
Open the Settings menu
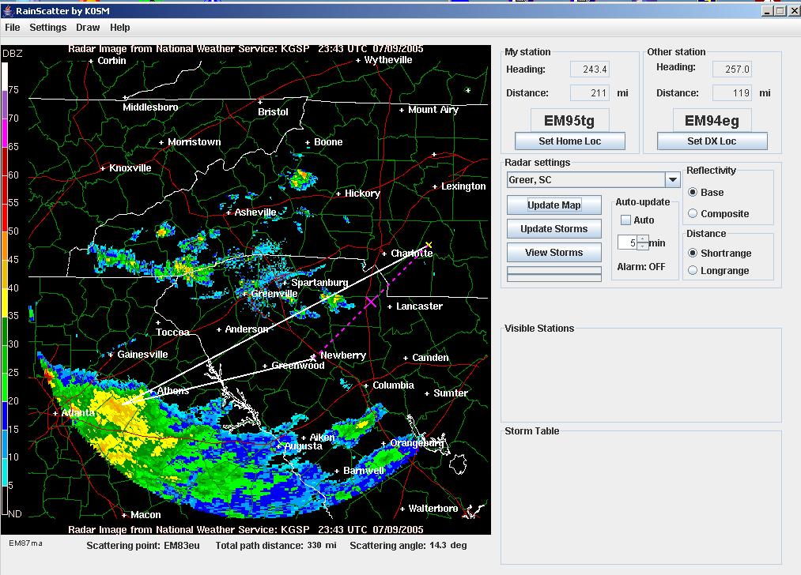click(x=48, y=28)
